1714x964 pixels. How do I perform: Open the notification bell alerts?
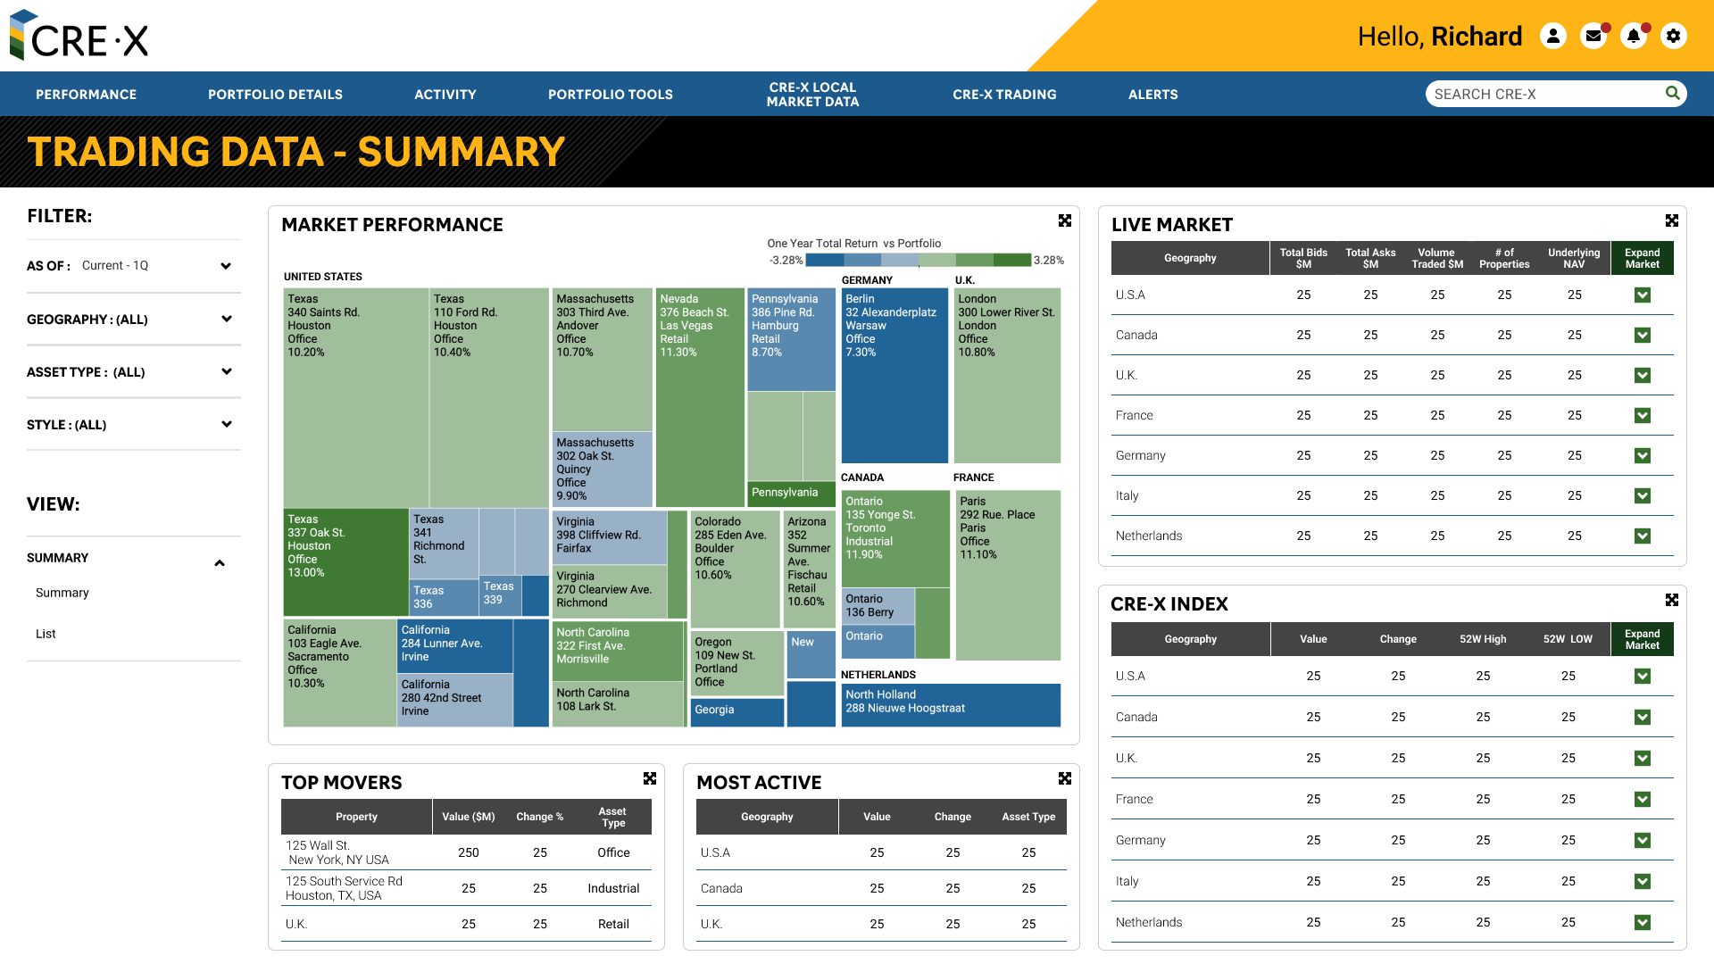click(1634, 36)
